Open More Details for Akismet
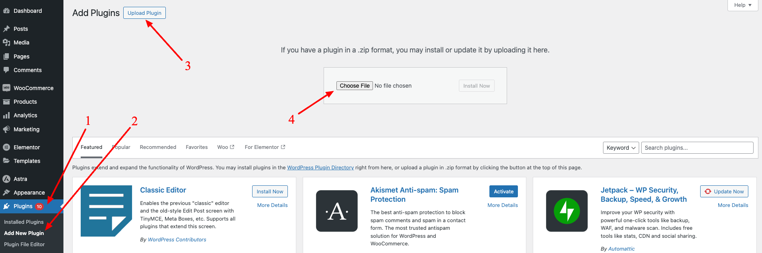The height and width of the screenshot is (253, 762). (503, 205)
